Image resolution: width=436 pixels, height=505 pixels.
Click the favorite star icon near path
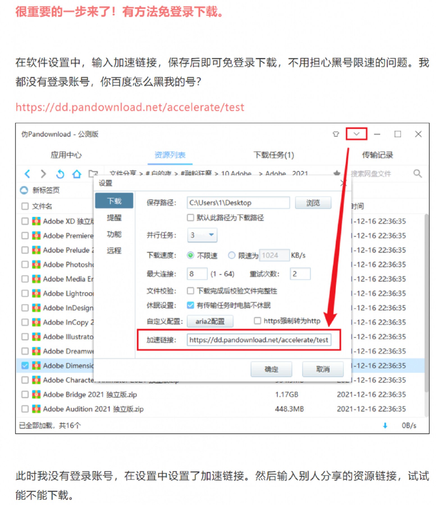tap(337, 173)
